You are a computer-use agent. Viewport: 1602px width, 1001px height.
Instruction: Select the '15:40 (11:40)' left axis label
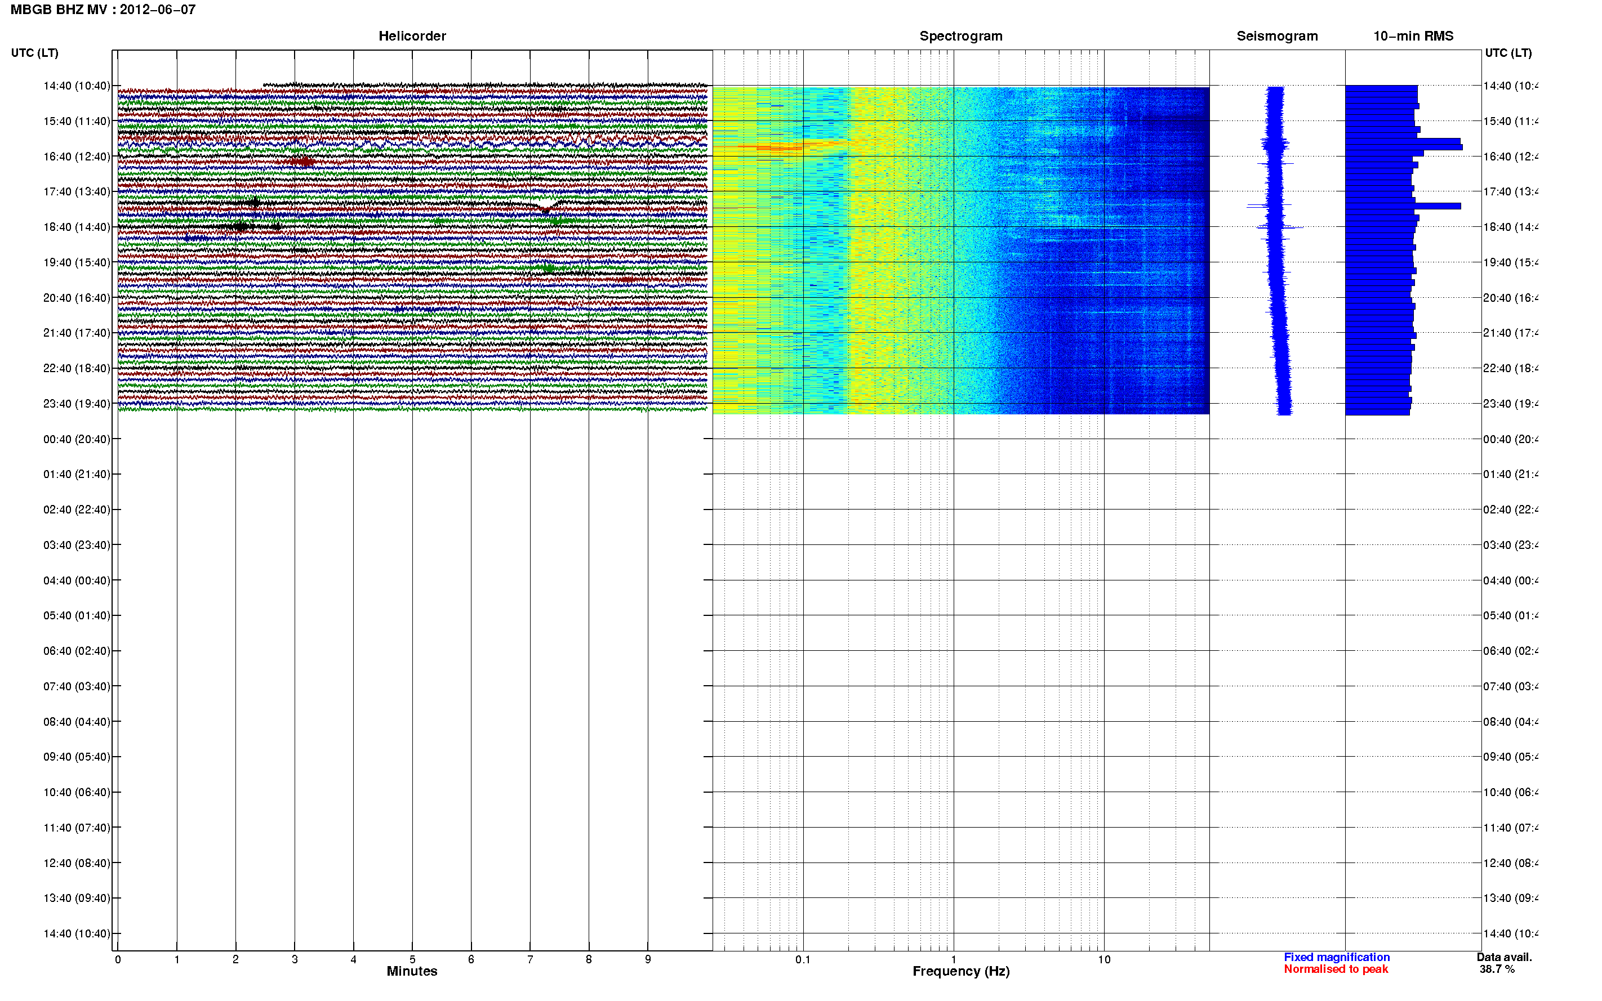tap(77, 121)
